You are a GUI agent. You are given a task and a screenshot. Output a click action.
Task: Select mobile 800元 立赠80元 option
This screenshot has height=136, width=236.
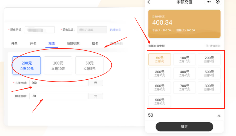tap(209, 87)
